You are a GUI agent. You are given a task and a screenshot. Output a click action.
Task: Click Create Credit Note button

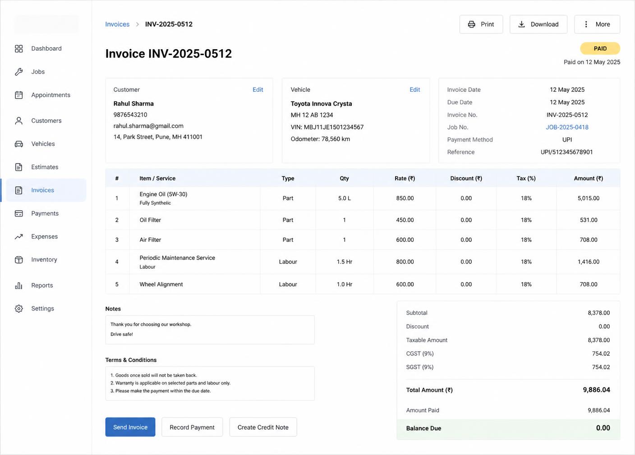coord(263,427)
